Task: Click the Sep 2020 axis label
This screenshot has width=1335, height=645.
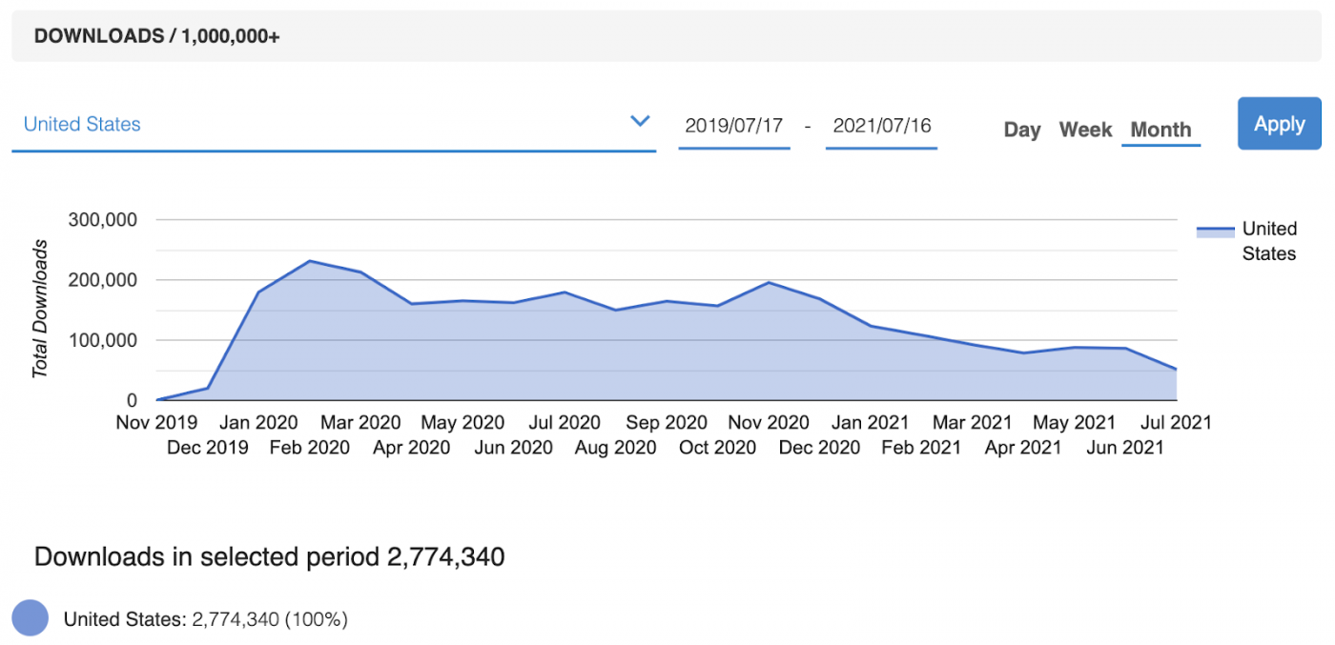Action: tap(667, 422)
